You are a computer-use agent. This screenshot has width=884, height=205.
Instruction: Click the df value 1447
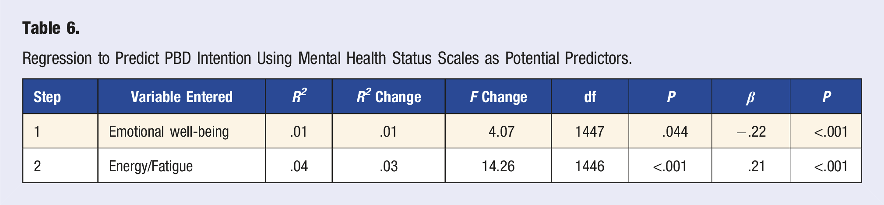pyautogui.click(x=590, y=131)
